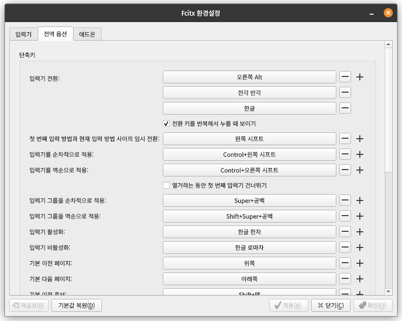Edit the Control+왼쪽 시프트 key binding

[x=249, y=154]
